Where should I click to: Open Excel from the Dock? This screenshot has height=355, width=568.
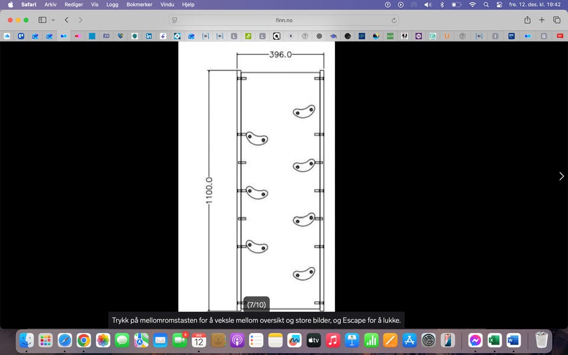(x=495, y=340)
